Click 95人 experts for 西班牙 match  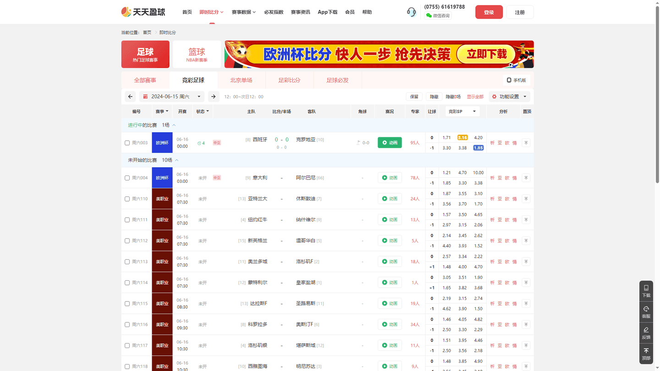click(x=415, y=143)
